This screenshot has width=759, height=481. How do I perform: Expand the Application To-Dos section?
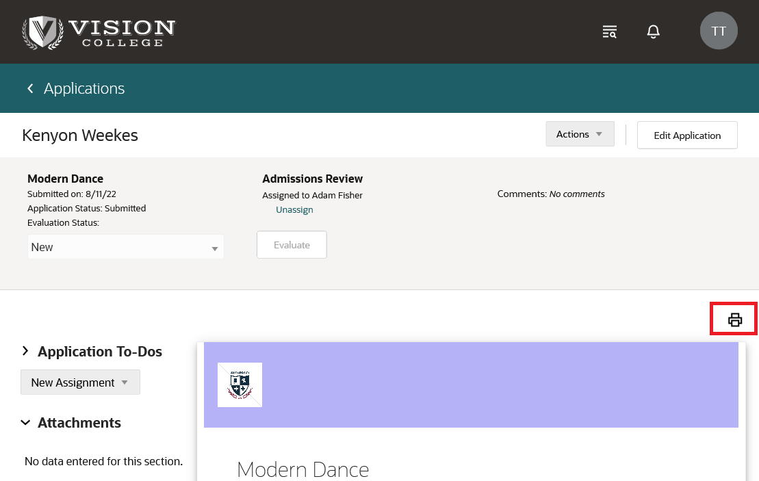[26, 352]
